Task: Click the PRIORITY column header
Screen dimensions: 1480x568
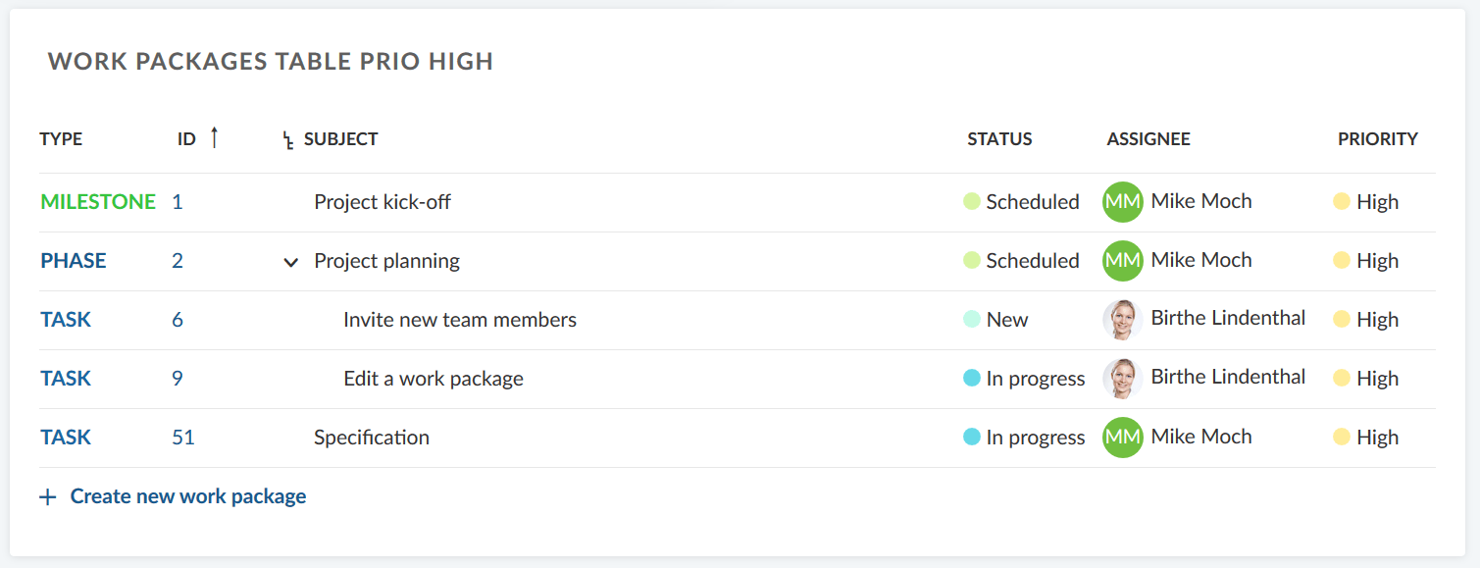Action: pos(1377,139)
